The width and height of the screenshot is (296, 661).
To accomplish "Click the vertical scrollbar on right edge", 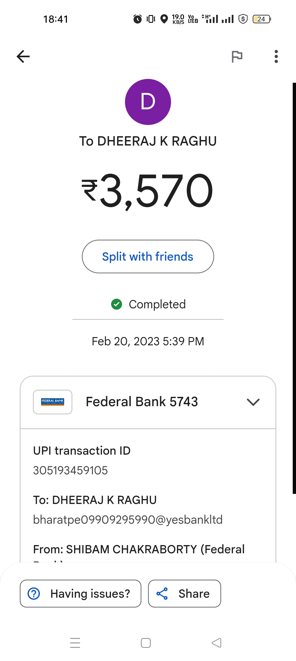I will 294,288.
